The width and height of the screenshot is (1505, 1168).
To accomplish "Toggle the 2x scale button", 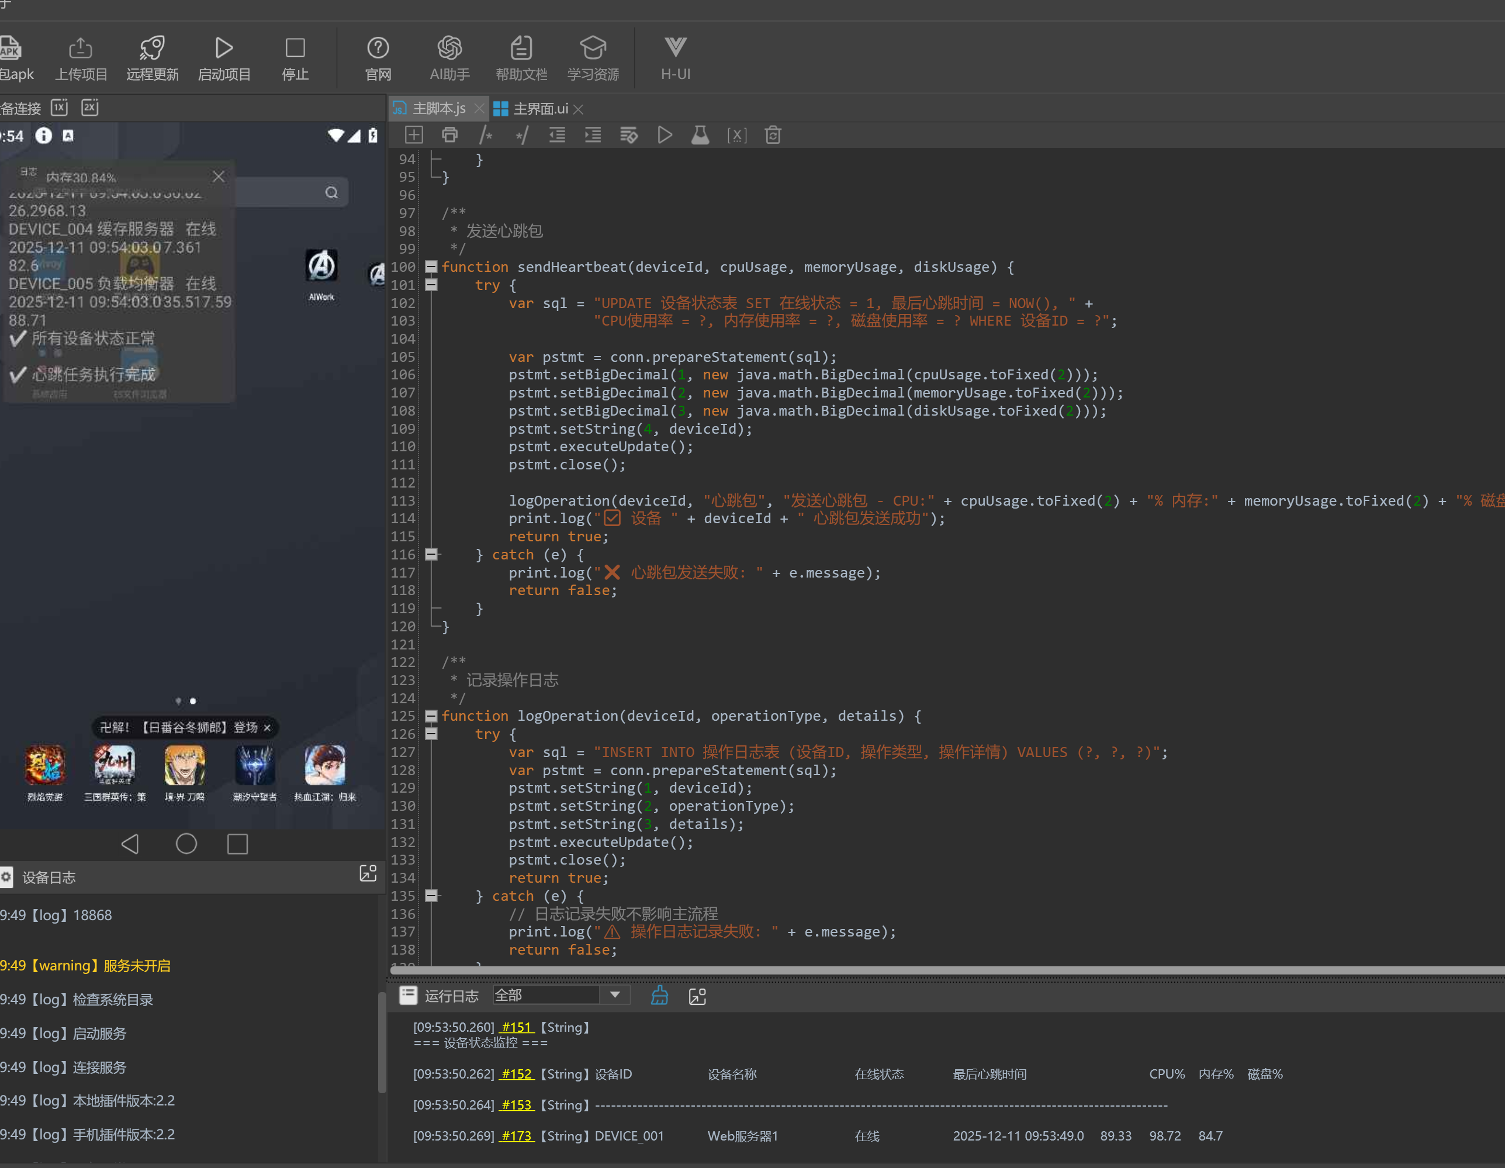I will coord(89,108).
